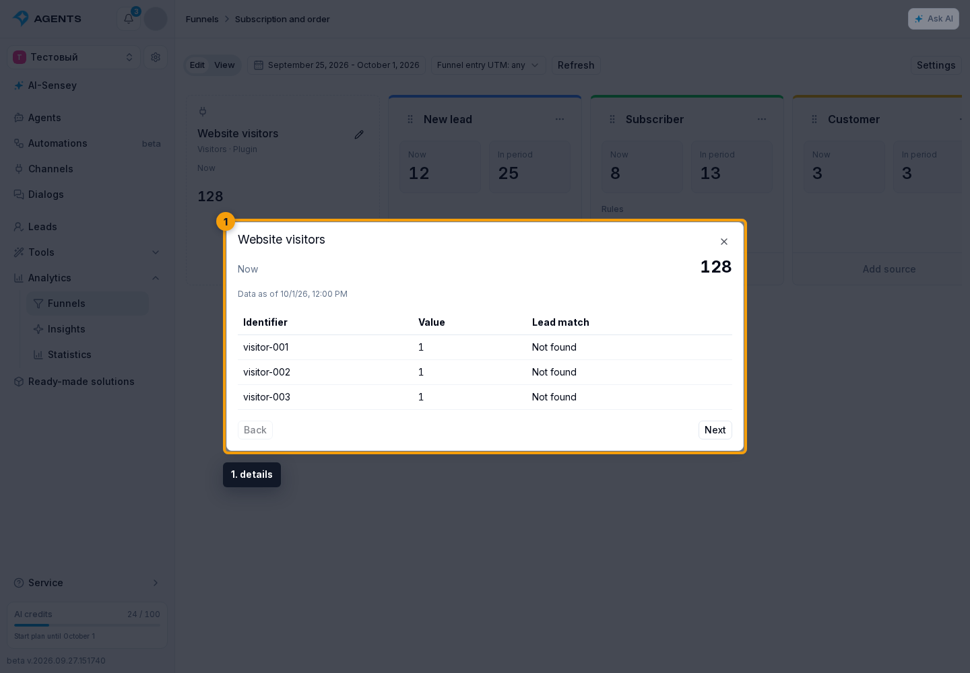Collapse the Analytics sidebar section
The height and width of the screenshot is (673, 970).
88,278
